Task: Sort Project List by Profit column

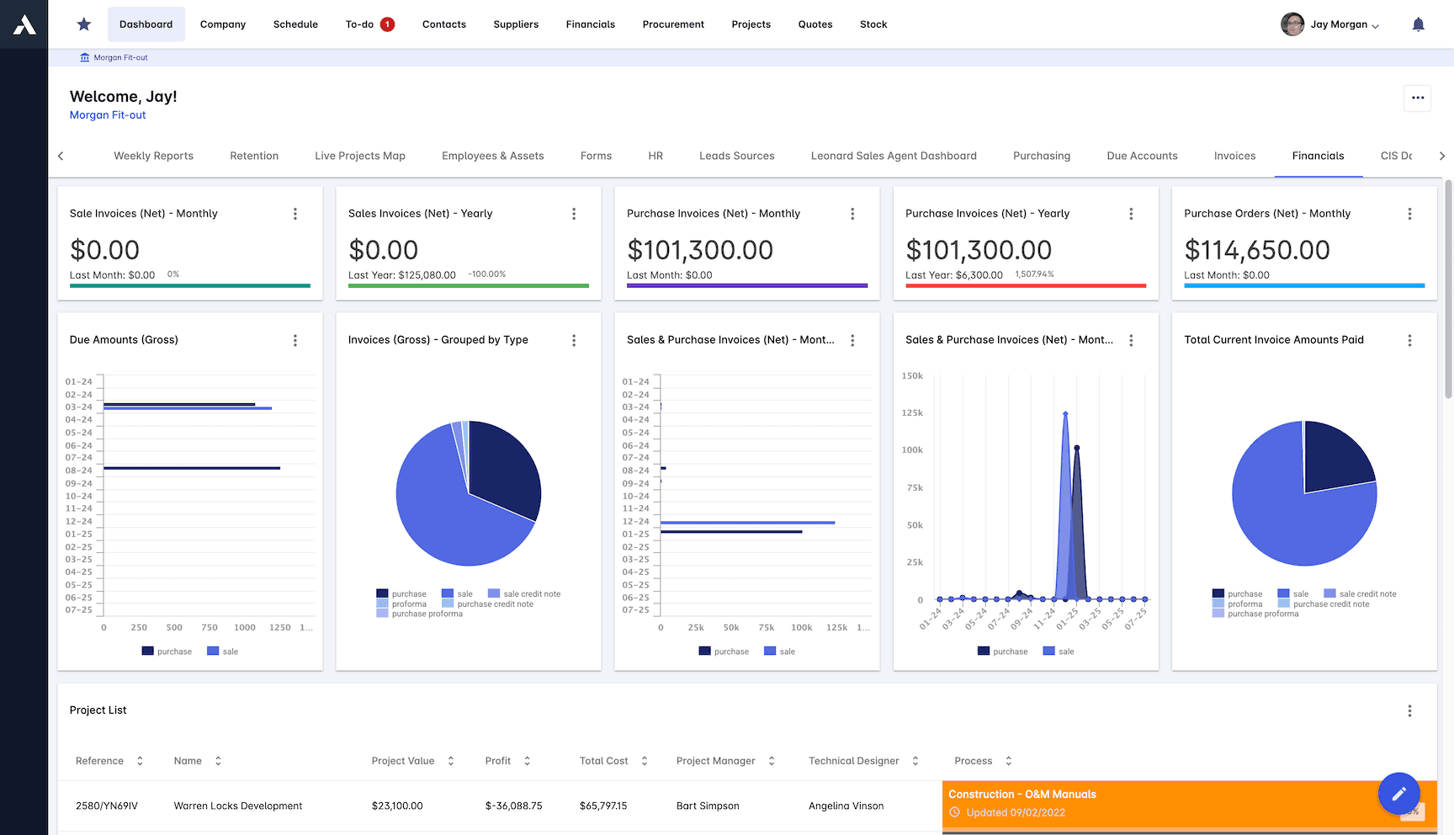Action: coord(527,760)
